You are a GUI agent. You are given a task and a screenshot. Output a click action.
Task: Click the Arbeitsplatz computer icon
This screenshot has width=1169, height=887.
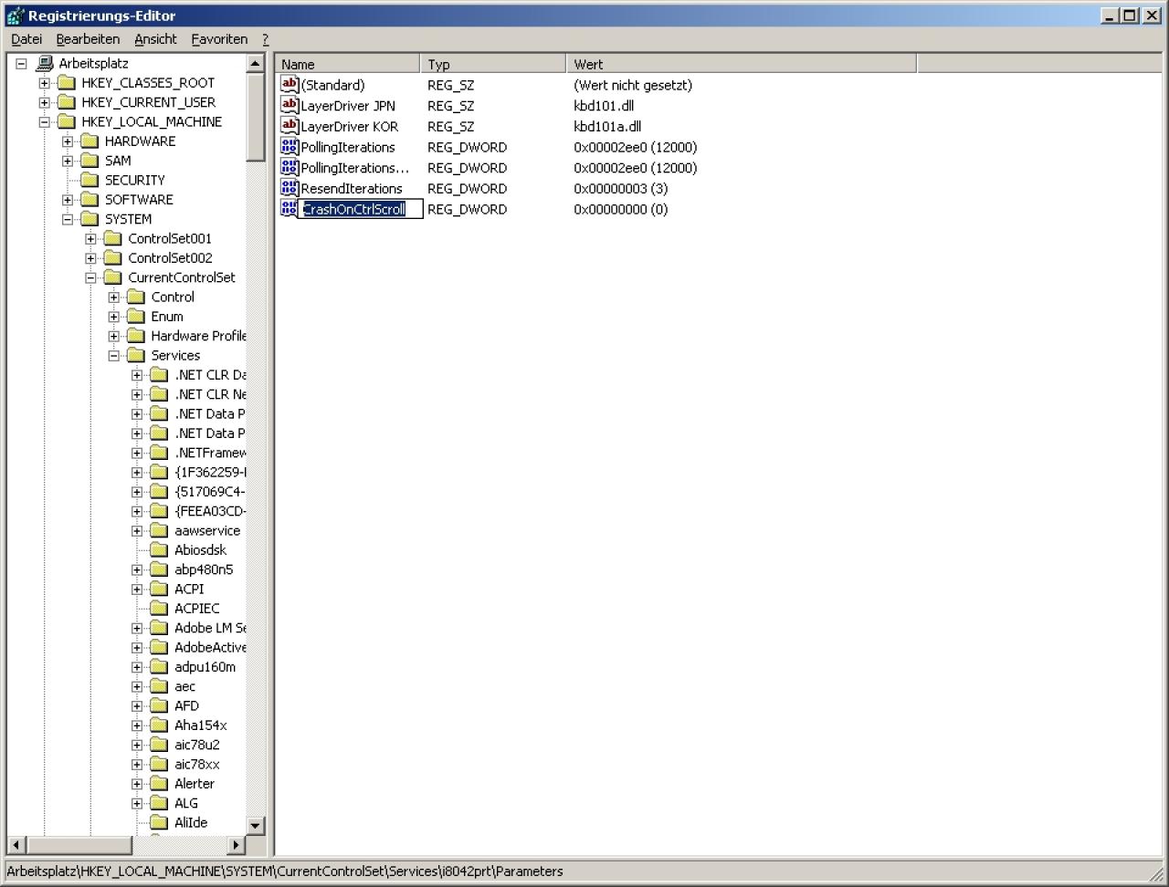click(x=44, y=63)
